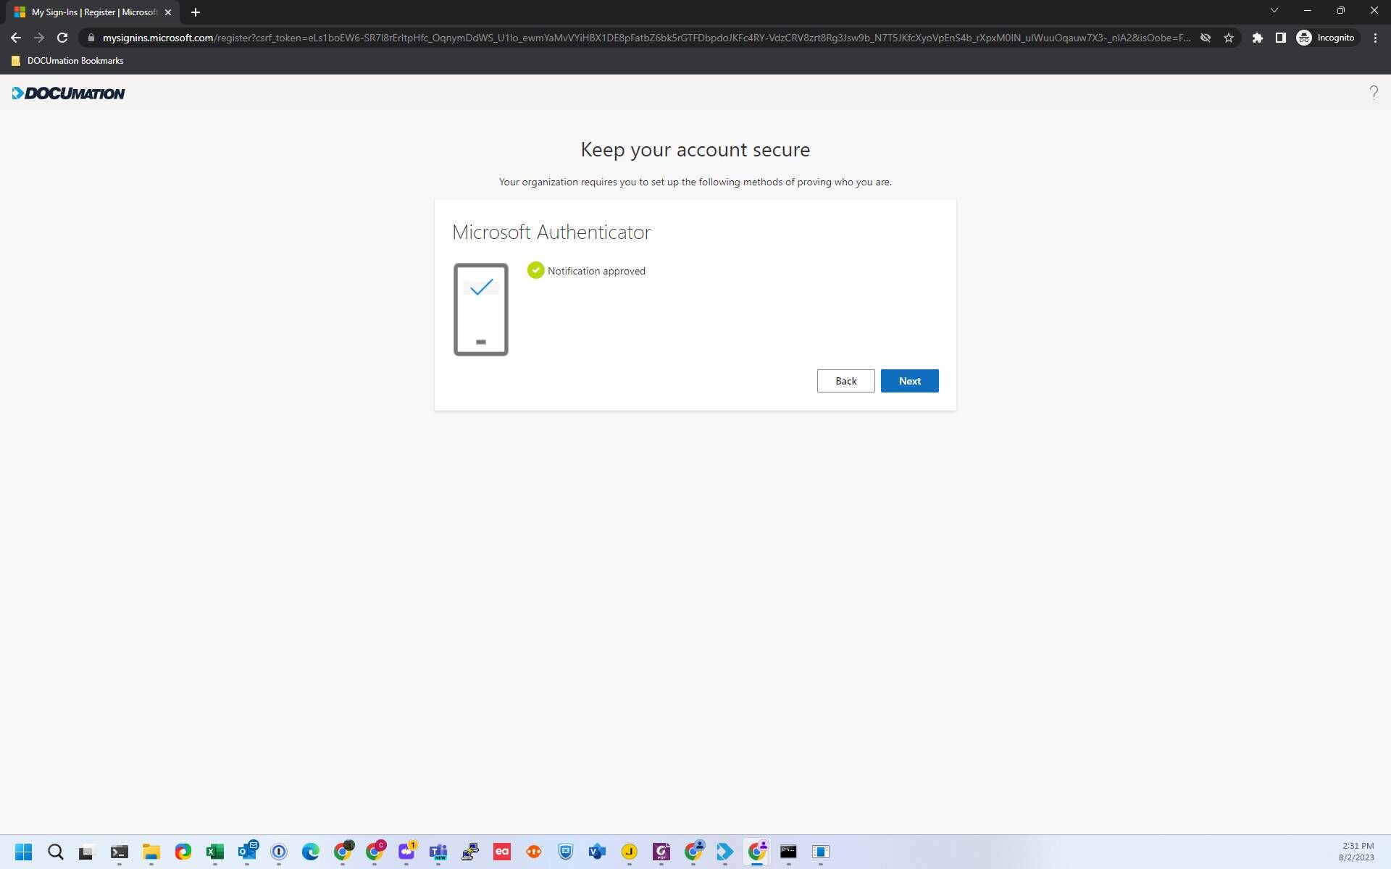1391x869 pixels.
Task: Open Chrome's tab search chevron
Action: point(1274,10)
